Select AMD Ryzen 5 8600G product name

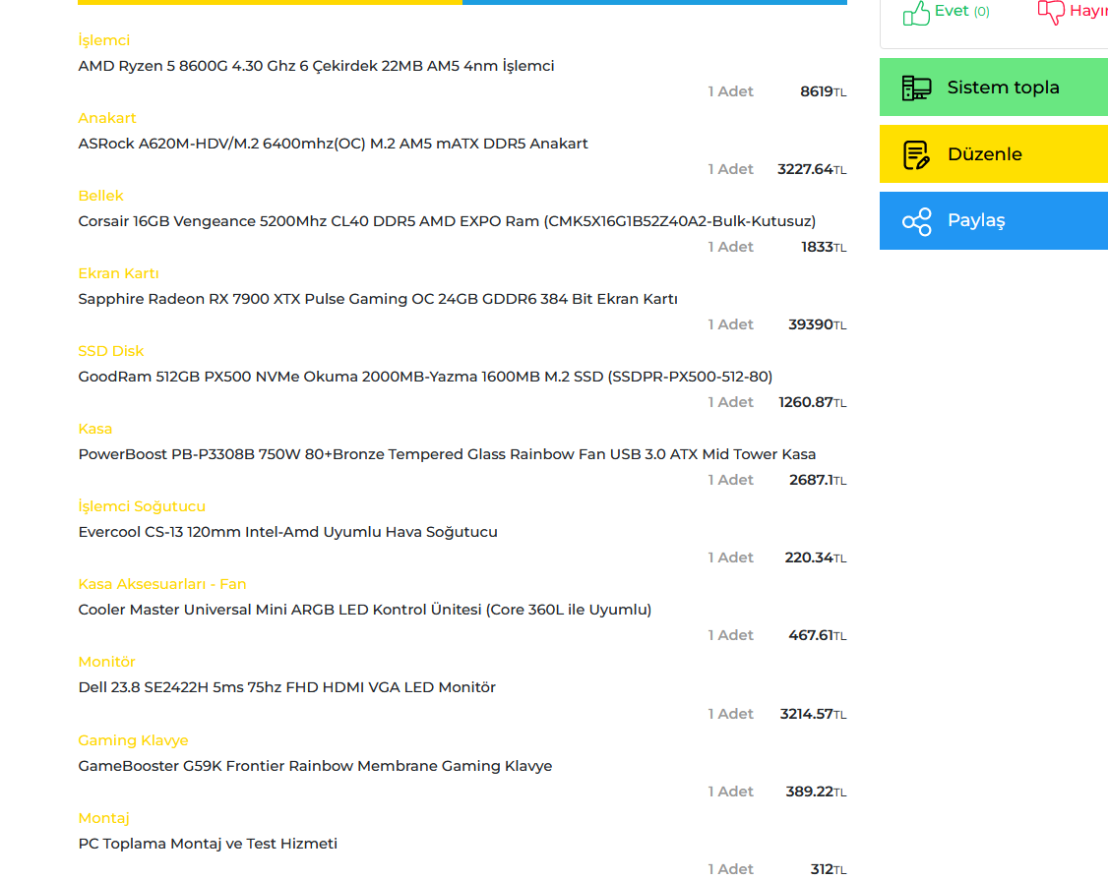[316, 66]
